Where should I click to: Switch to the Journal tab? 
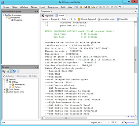point(60,15)
